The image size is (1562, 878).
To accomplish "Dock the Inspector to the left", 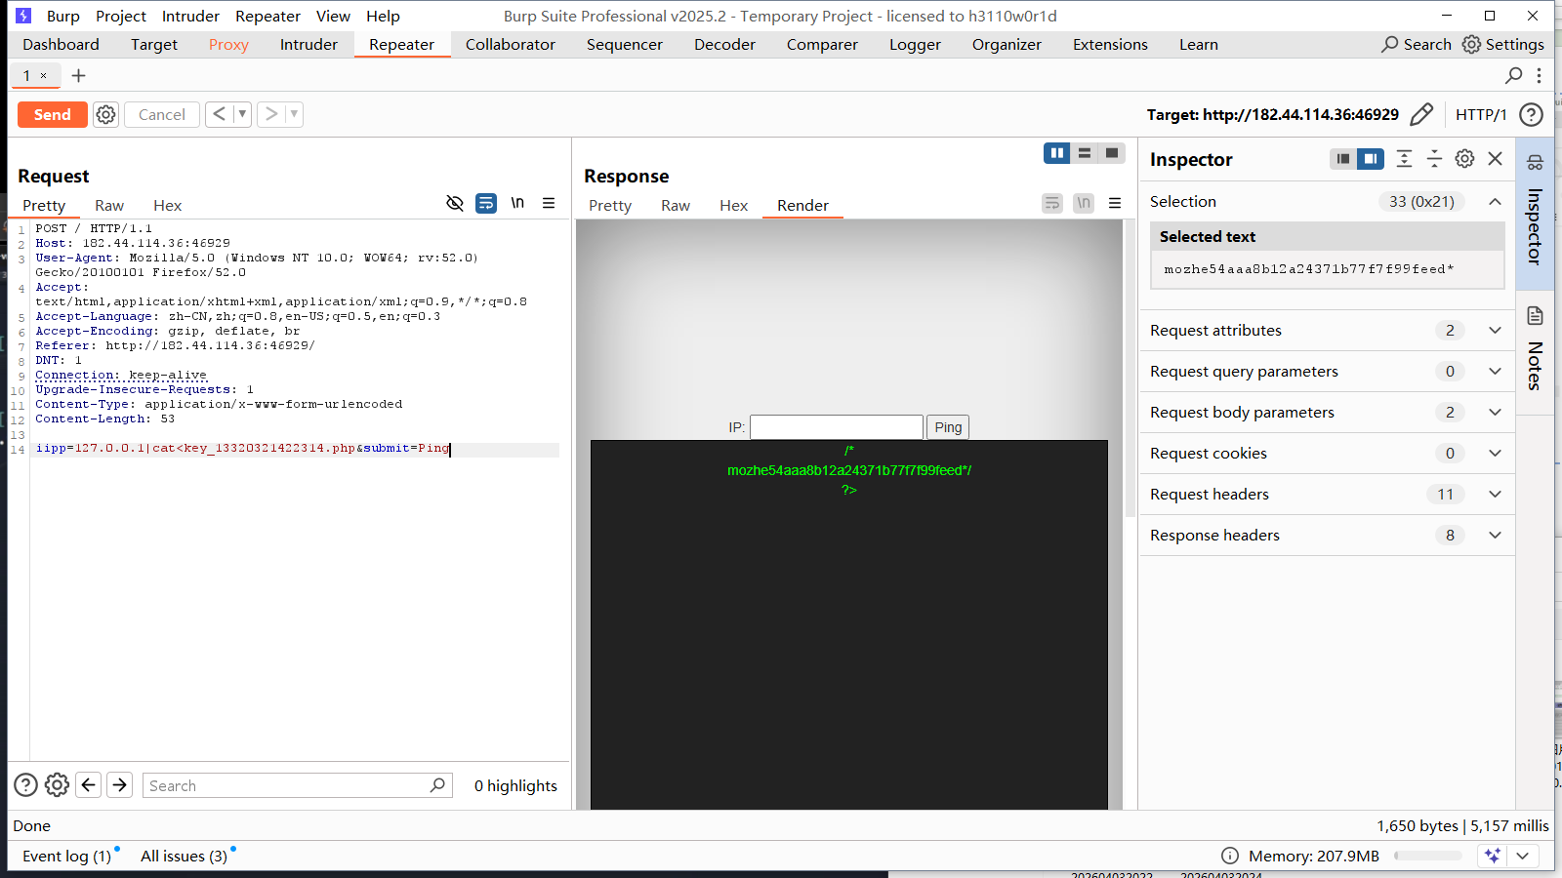I will [1343, 159].
